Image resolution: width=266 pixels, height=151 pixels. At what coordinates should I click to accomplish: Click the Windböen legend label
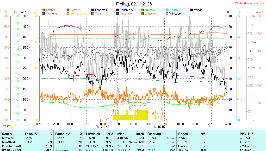[176, 14]
